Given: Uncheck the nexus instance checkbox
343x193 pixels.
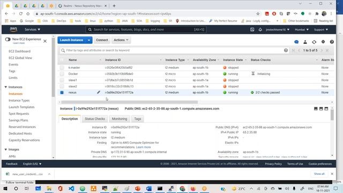Looking at the screenshot, I should tap(62, 92).
